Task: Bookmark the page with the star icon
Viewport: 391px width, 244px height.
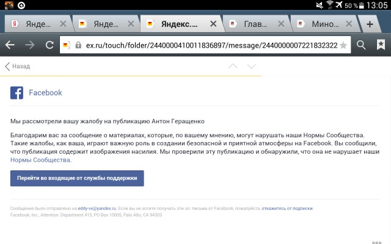Action: (343, 45)
